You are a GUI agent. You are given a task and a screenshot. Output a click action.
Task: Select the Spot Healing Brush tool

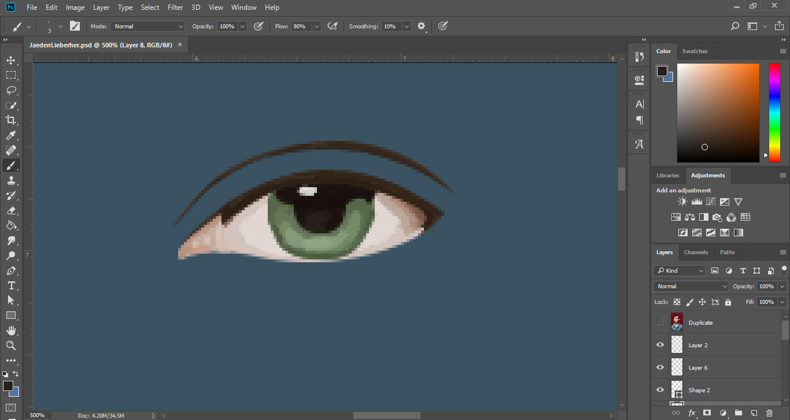[11, 150]
